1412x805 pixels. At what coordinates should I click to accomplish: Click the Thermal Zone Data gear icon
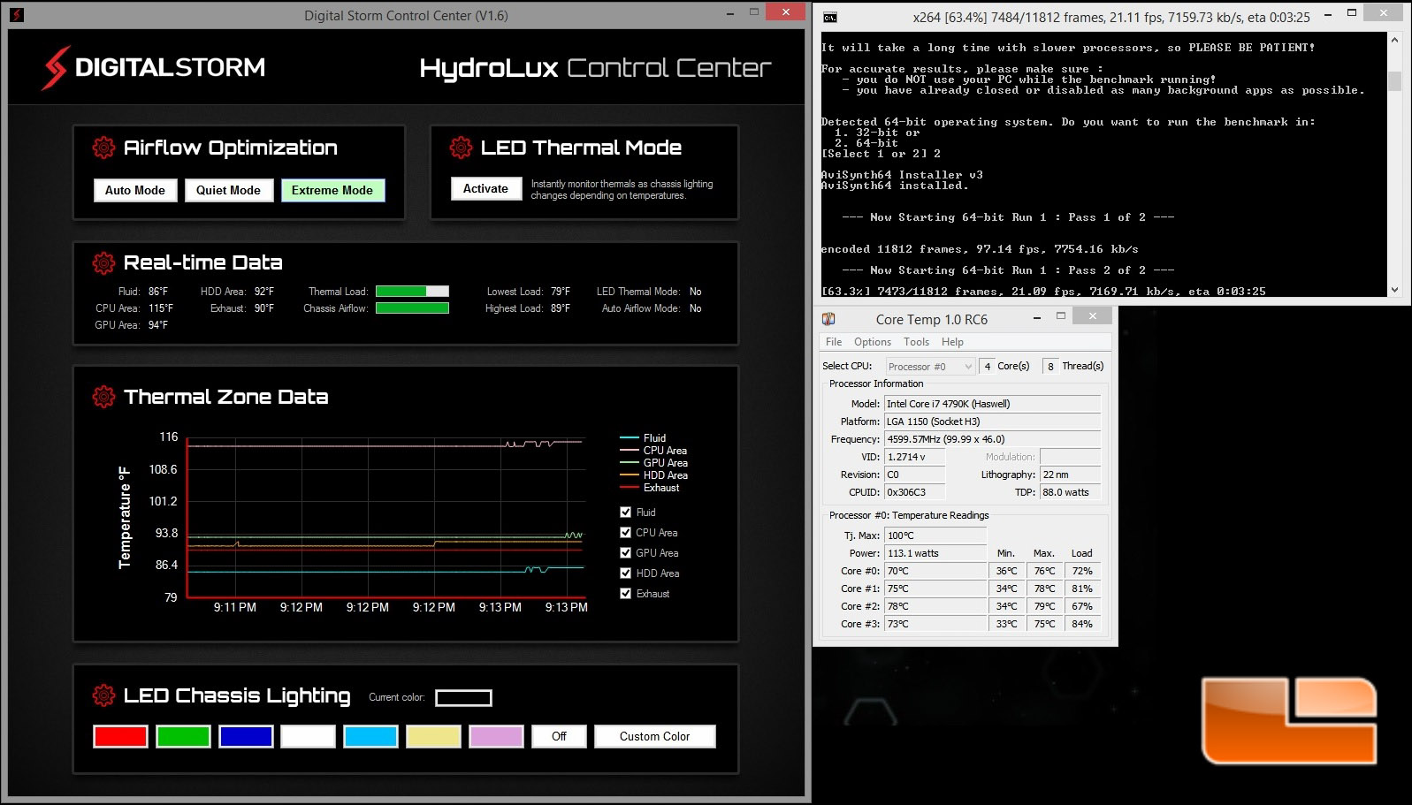[103, 397]
